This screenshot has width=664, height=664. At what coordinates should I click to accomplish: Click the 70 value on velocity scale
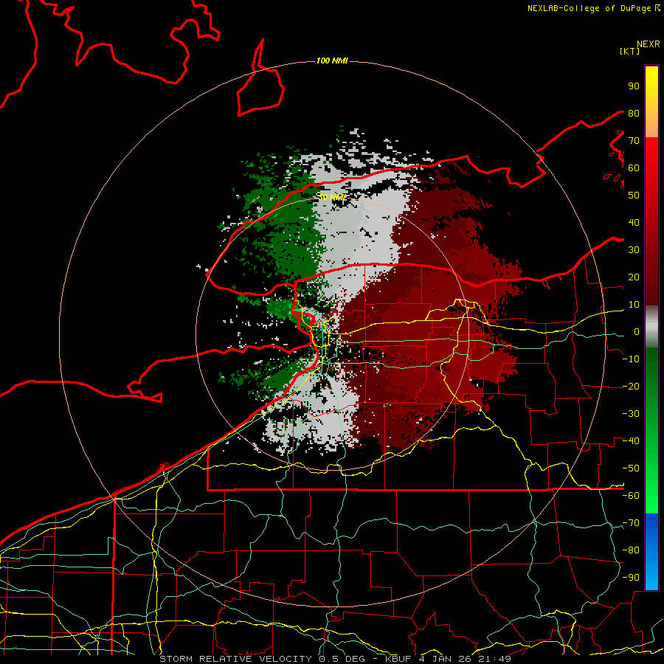pos(634,141)
